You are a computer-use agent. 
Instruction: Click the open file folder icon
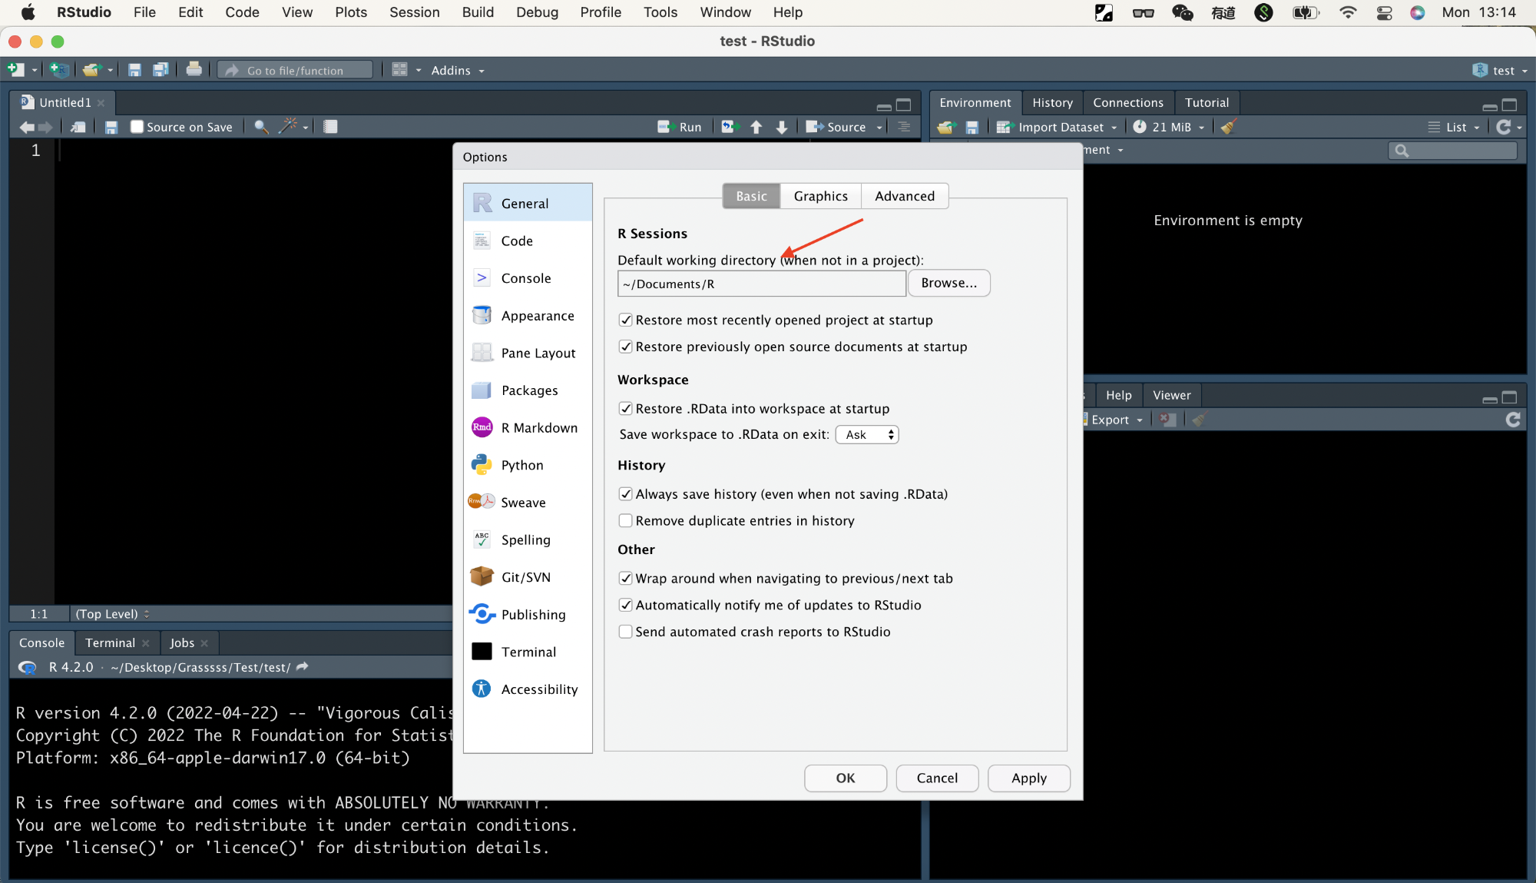tap(91, 70)
